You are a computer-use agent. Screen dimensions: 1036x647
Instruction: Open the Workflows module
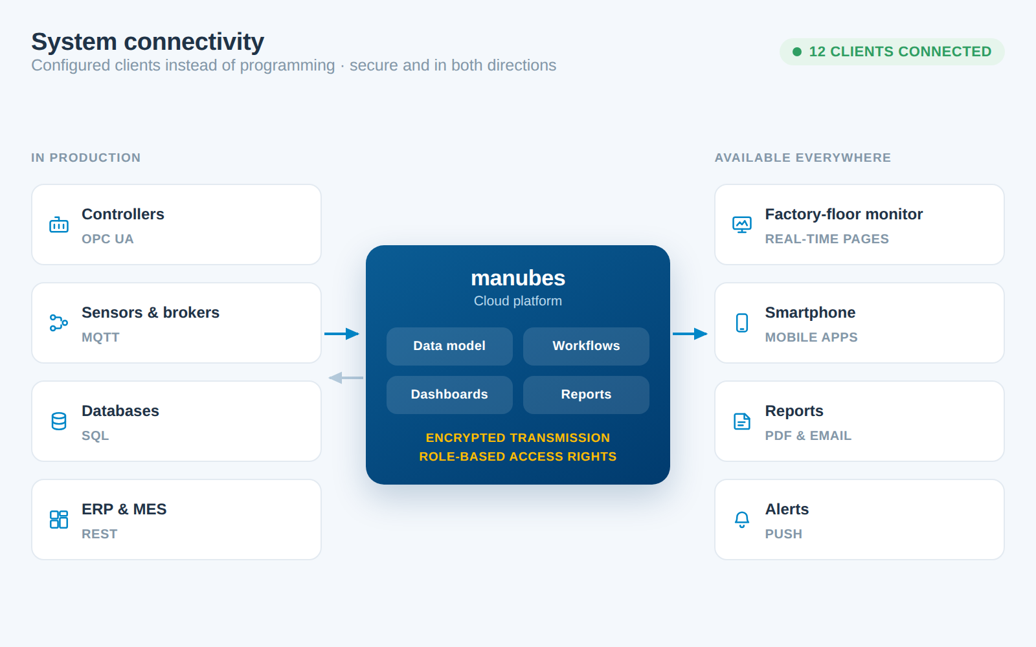[x=586, y=346]
